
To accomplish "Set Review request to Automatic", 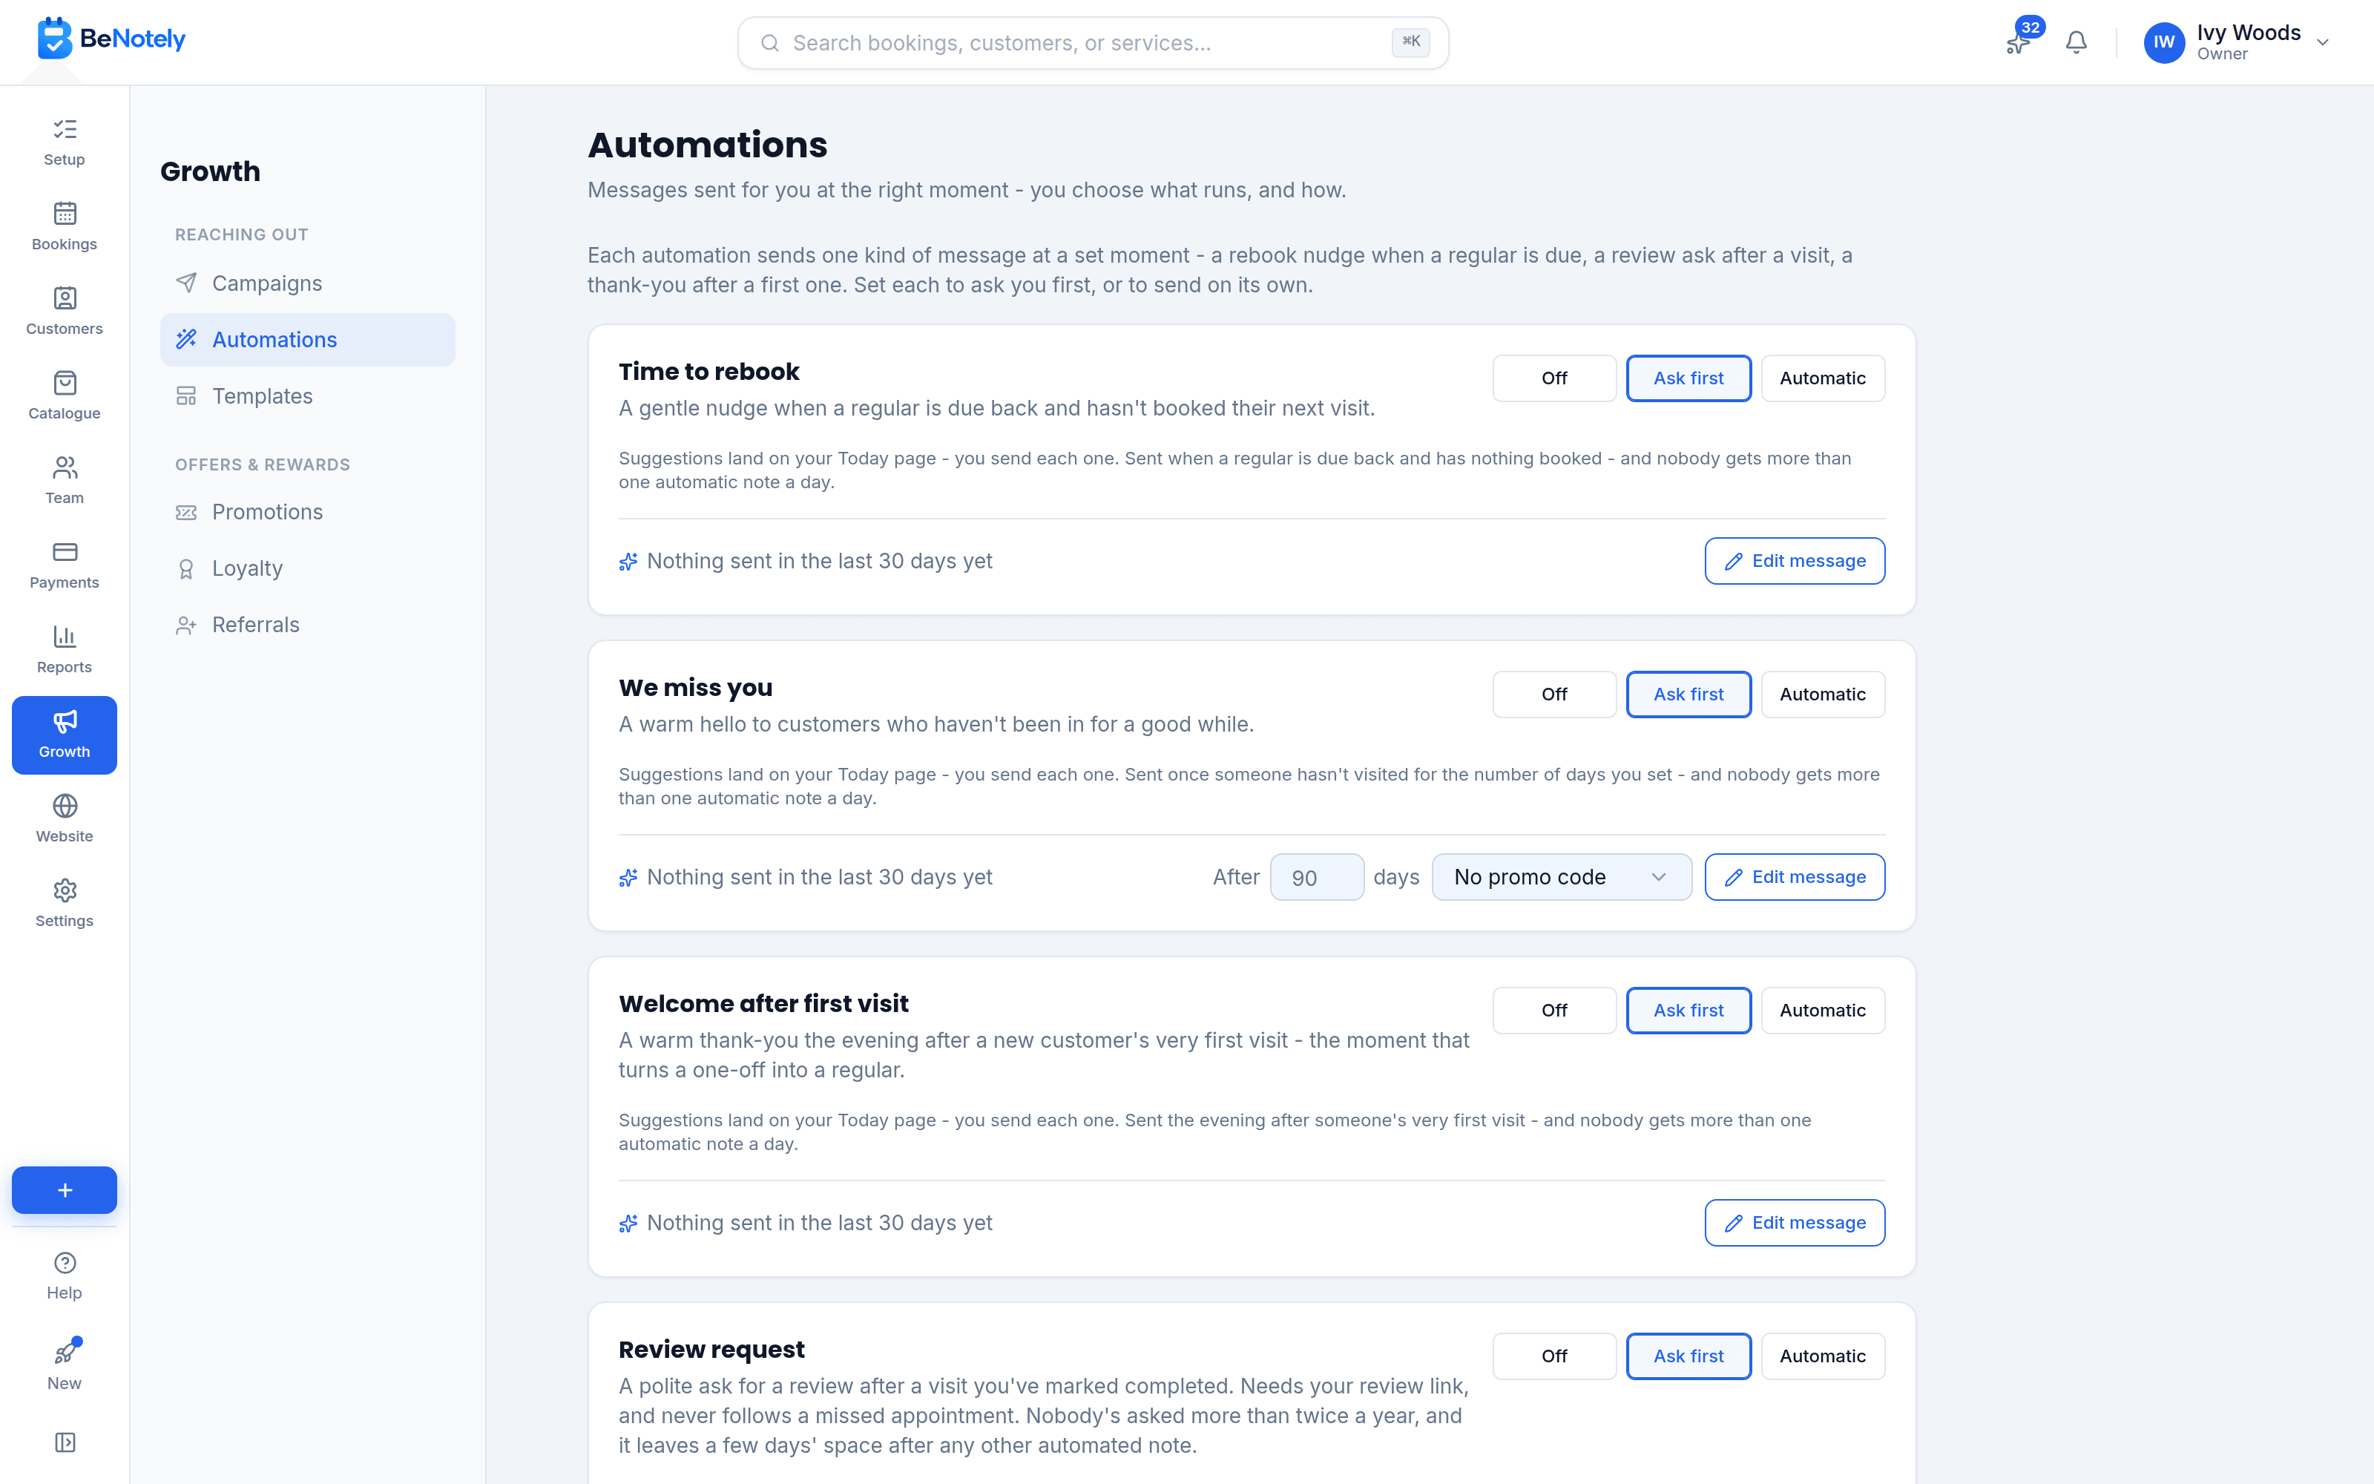I will coord(1822,1356).
